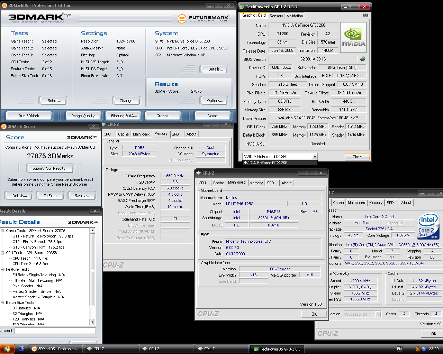Open the Processor #1 selection dropdown
The image size is (443, 354).
(378, 314)
